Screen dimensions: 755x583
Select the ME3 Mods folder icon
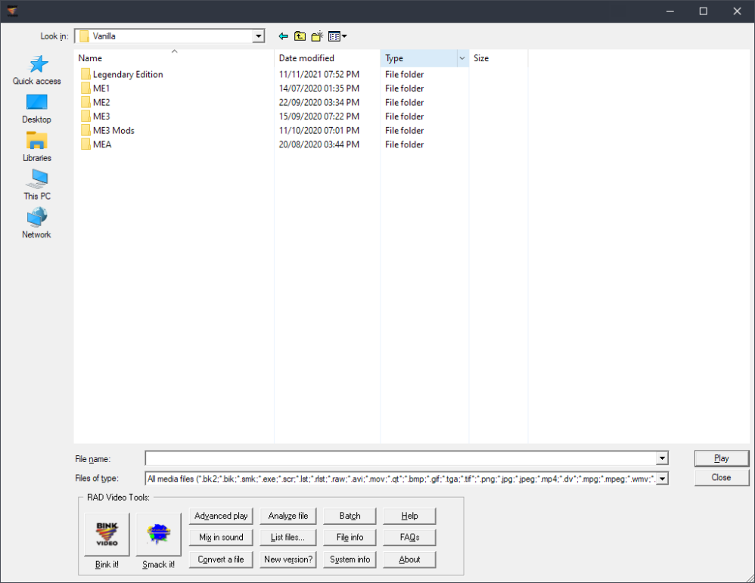[85, 131]
